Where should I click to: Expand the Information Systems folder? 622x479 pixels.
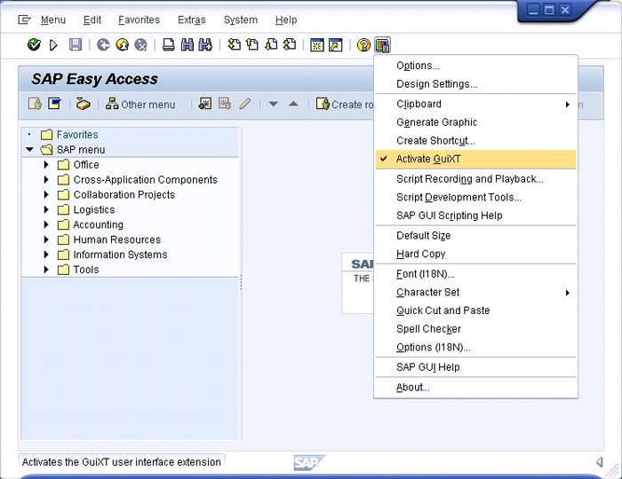point(46,255)
